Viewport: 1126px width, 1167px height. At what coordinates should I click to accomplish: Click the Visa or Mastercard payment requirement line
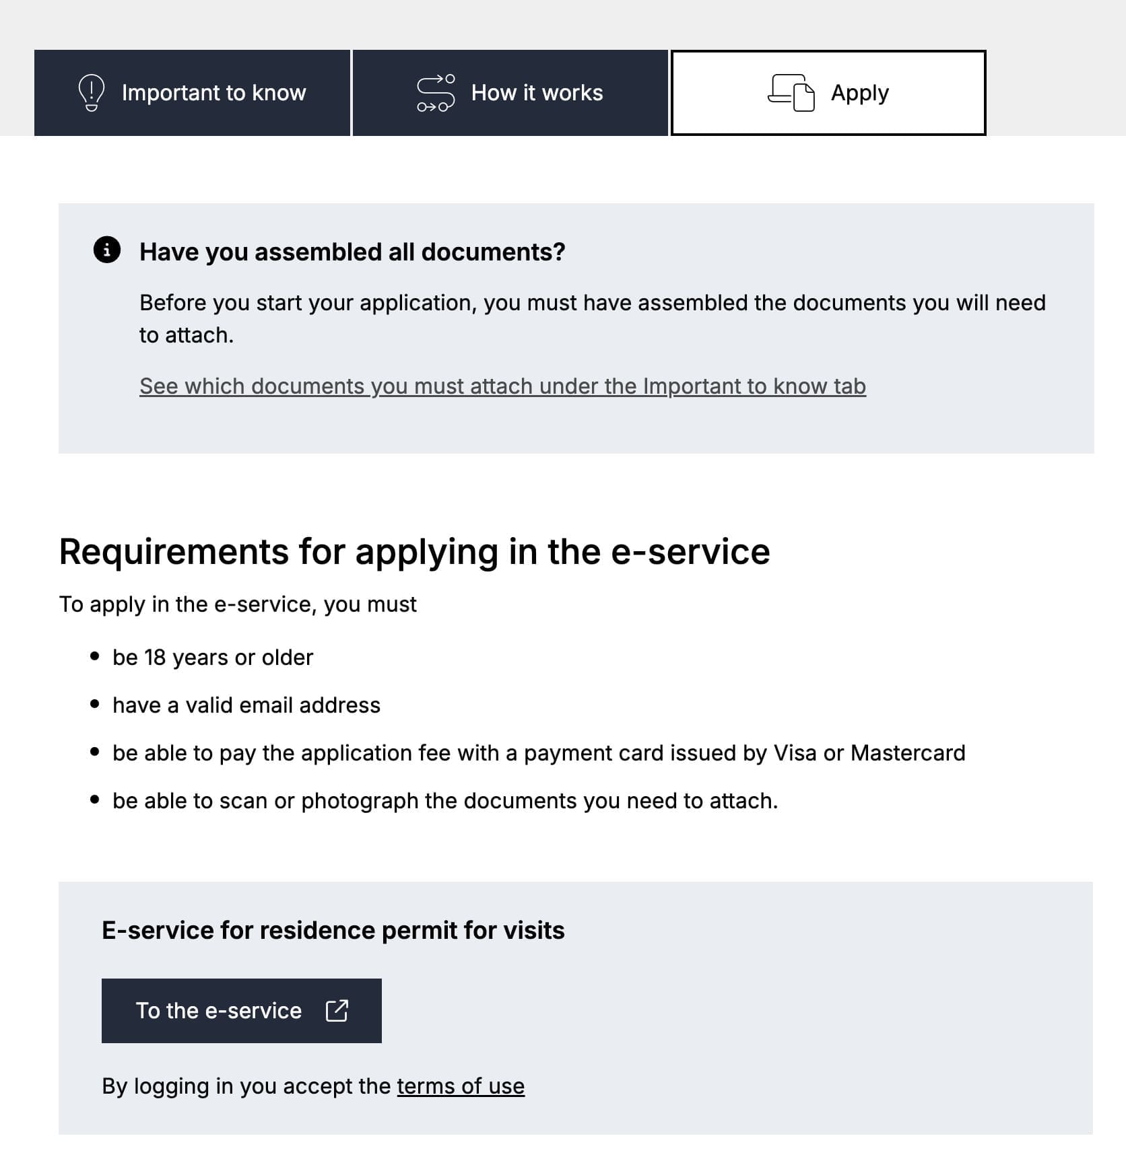[x=539, y=753]
